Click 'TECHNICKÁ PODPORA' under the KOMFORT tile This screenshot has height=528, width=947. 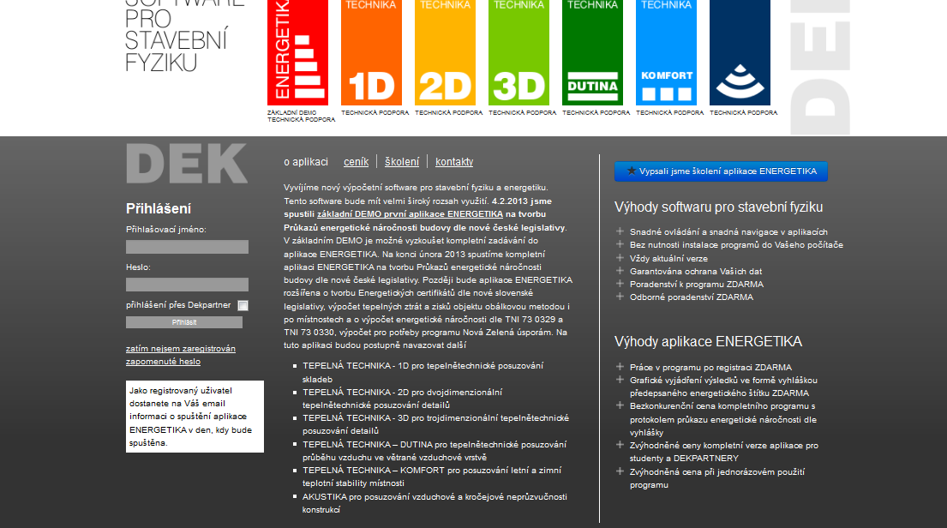pos(670,112)
